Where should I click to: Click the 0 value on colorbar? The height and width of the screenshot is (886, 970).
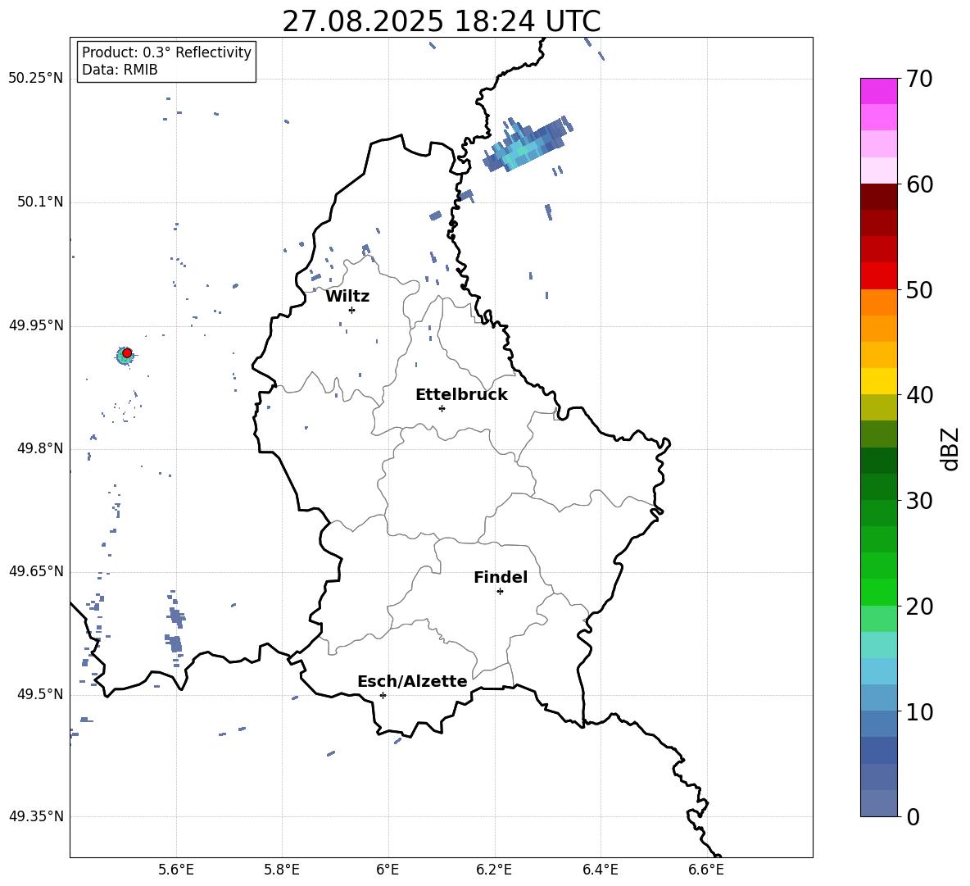[x=913, y=817]
